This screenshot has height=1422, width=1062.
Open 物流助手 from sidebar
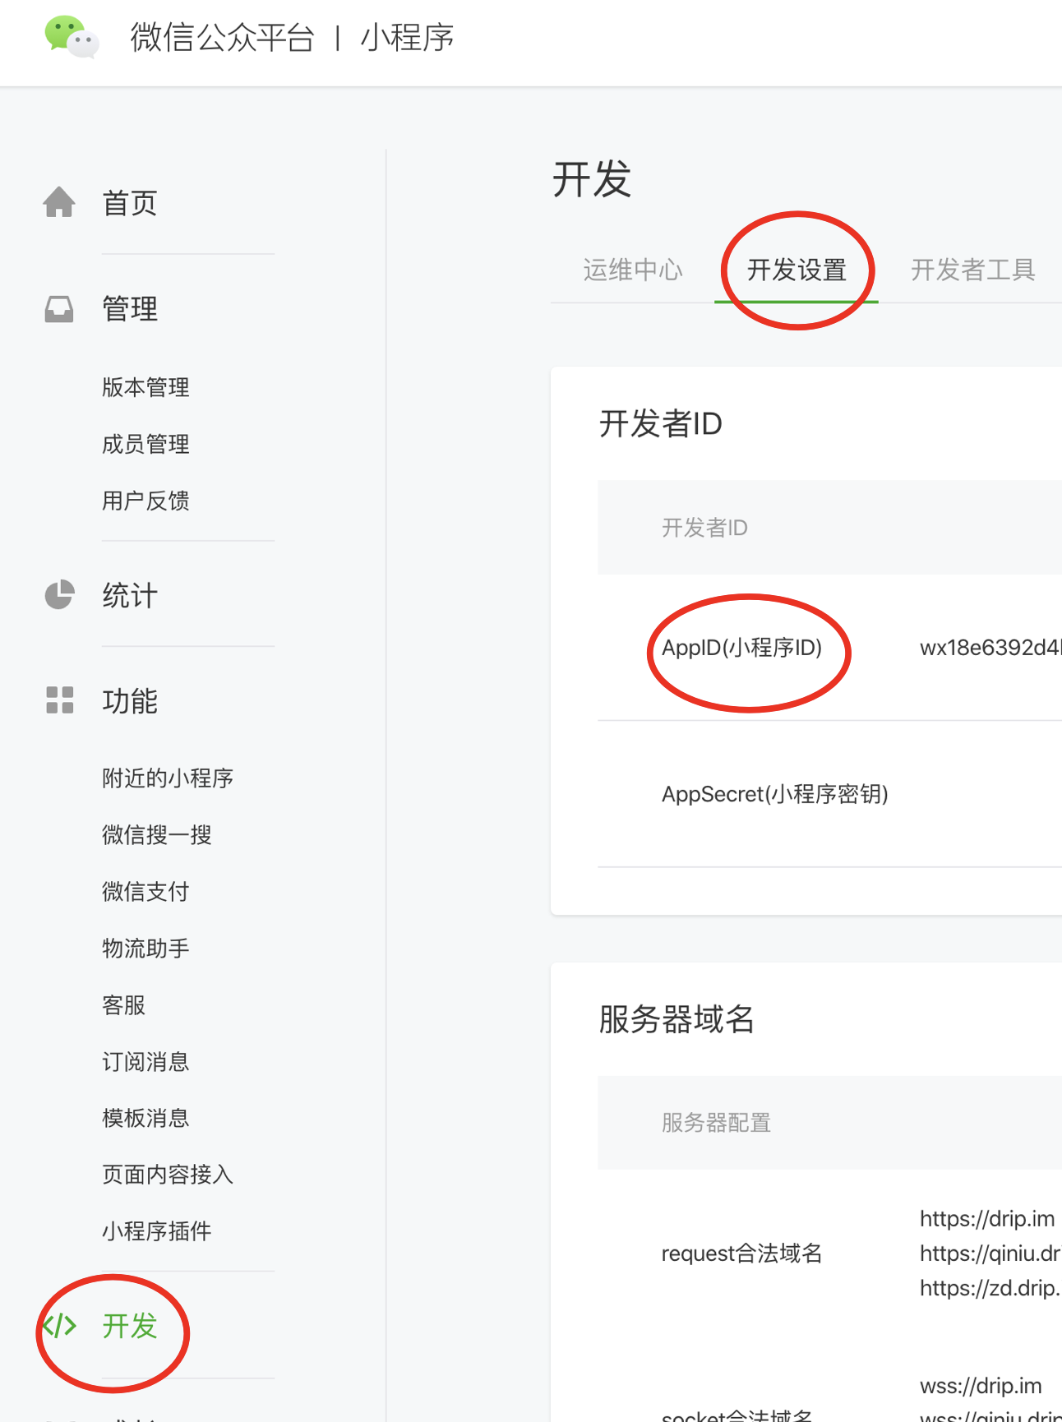click(145, 948)
